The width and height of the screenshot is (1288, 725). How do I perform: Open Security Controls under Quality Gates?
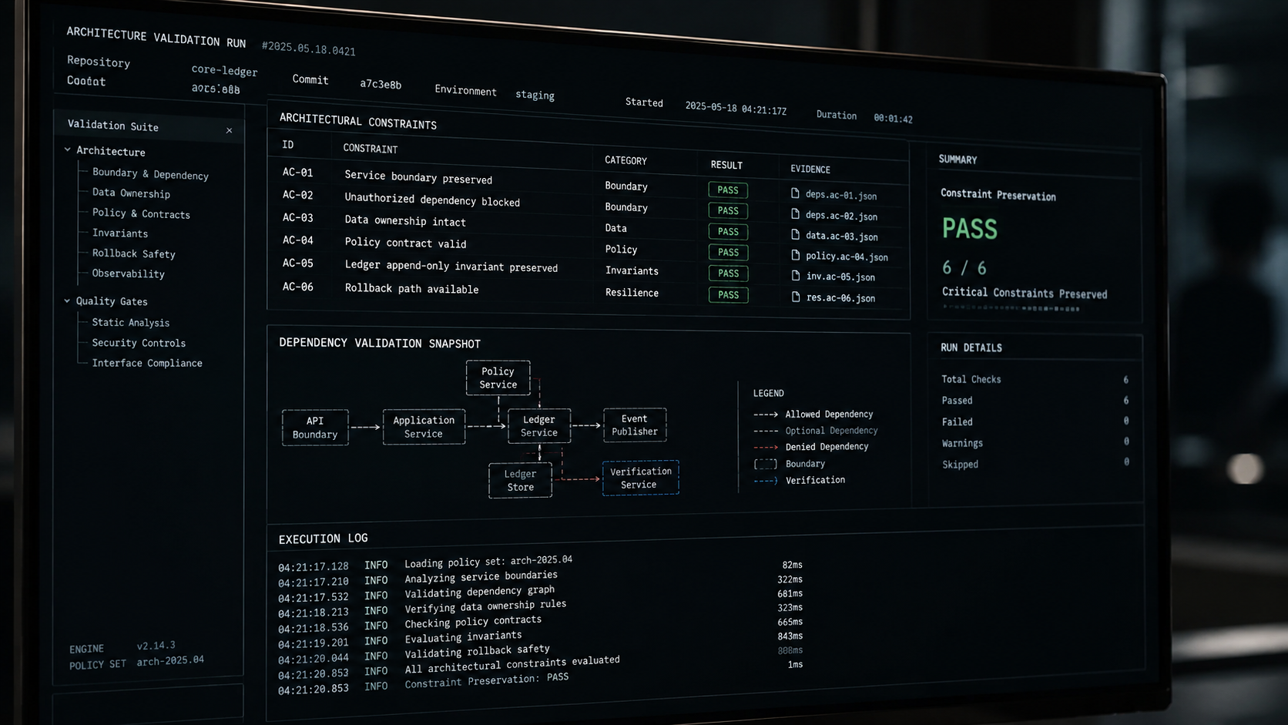139,343
